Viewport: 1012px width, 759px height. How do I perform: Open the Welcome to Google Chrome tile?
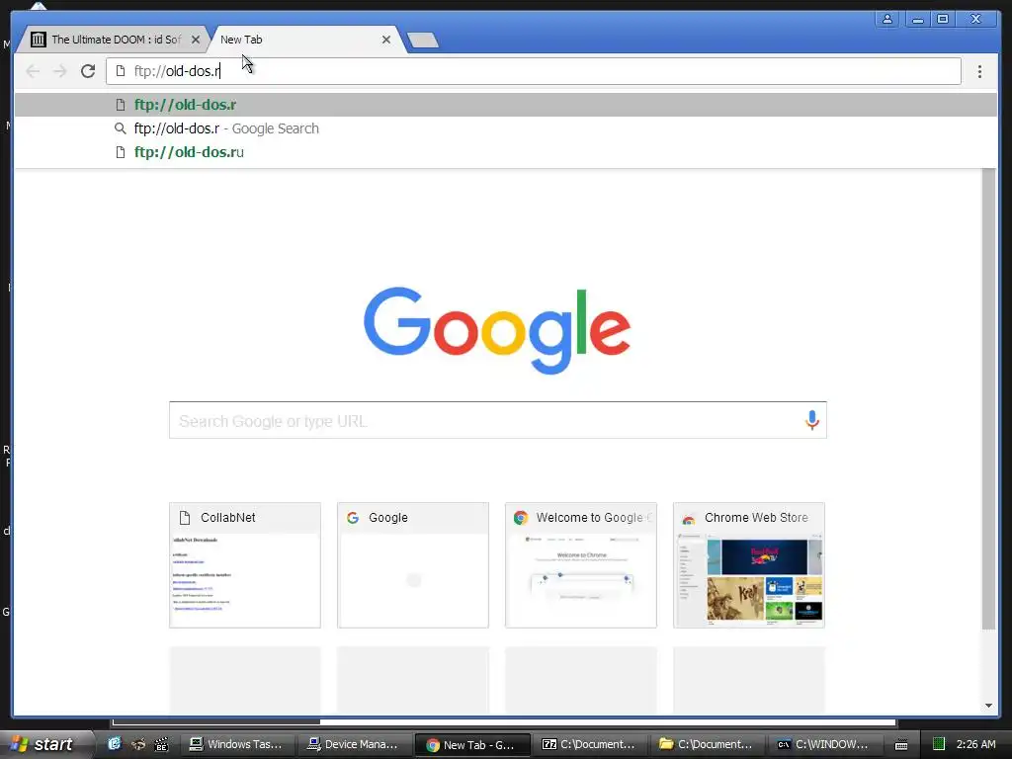pyautogui.click(x=581, y=564)
